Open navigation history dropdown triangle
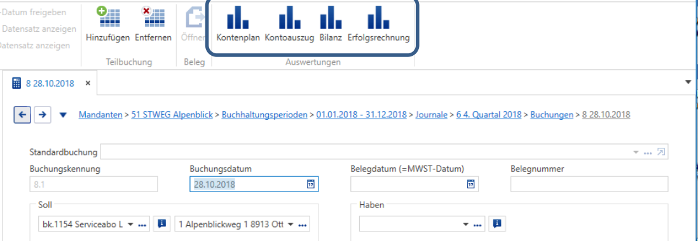The image size is (698, 241). 63,115
